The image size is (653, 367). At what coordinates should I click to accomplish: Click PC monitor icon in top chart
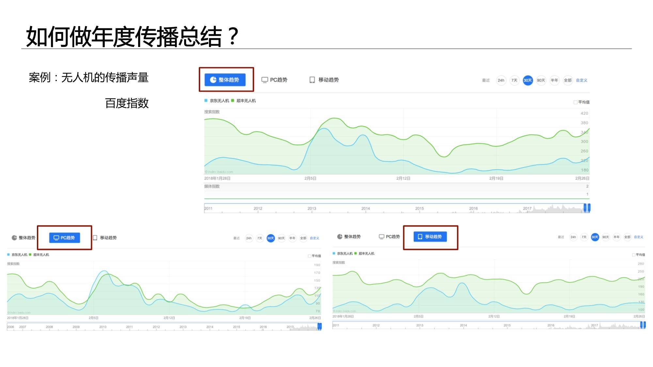click(x=264, y=80)
